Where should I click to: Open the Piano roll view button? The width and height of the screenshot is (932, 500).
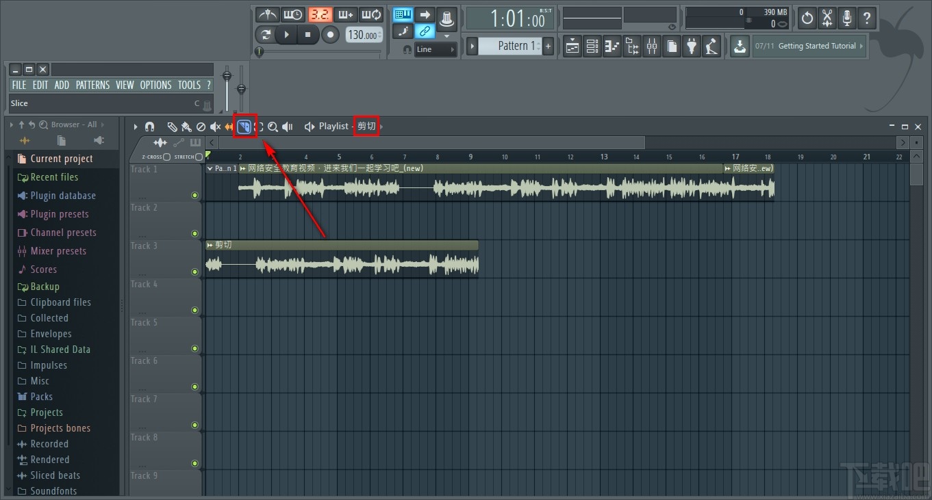coord(612,47)
